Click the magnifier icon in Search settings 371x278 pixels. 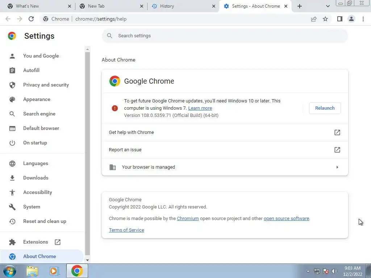click(x=109, y=36)
